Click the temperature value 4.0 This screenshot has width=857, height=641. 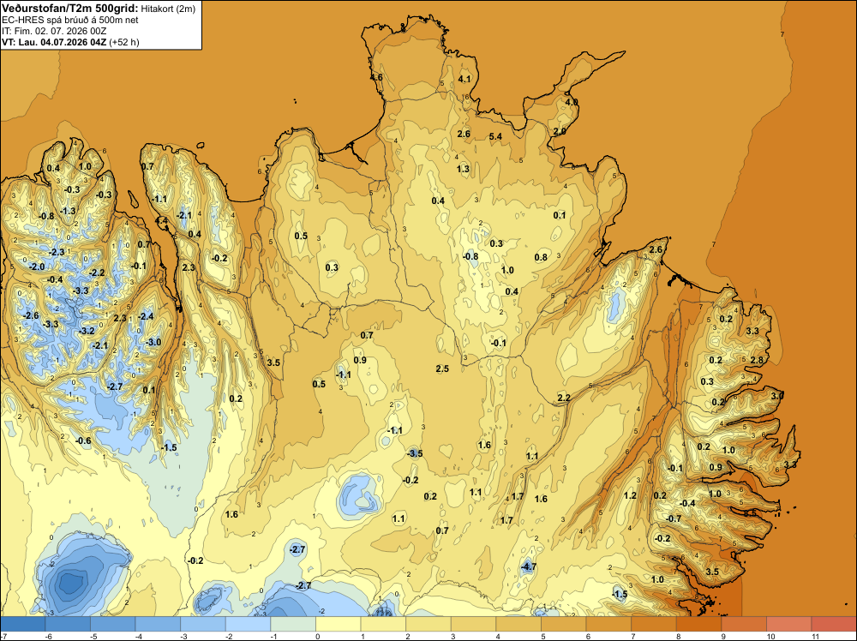[572, 102]
